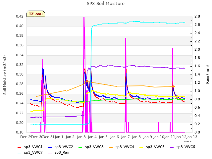The image size is (212, 159).
Task: Click the Jan 1 date tick label
Action: 59,137
